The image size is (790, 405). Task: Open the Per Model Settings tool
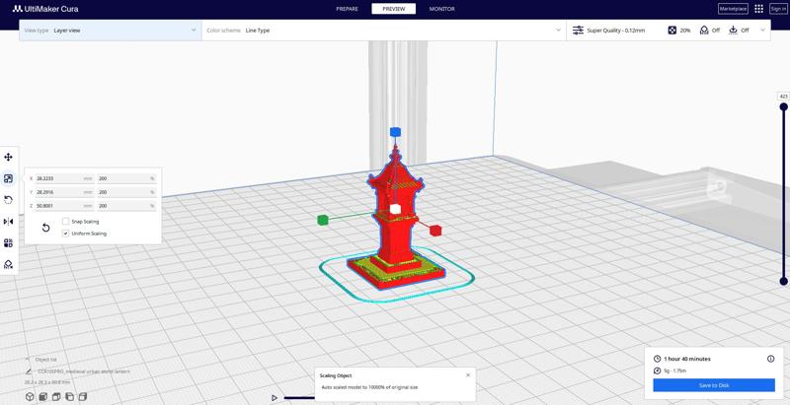[x=9, y=243]
